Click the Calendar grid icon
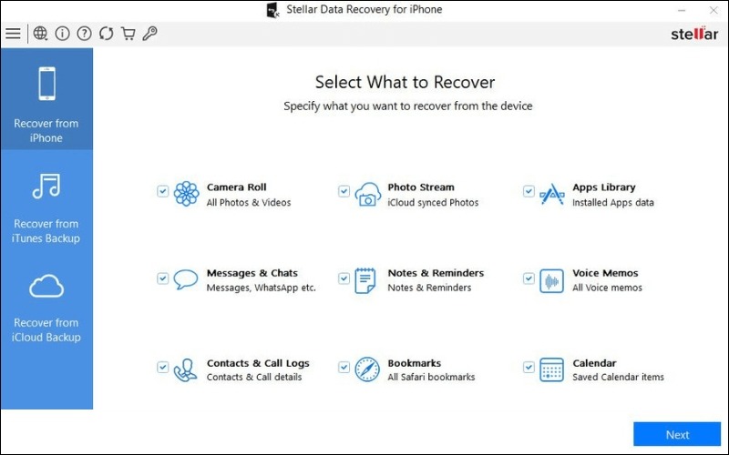 coord(552,369)
